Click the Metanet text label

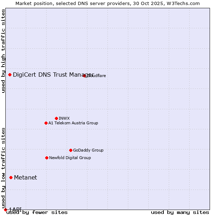tap(25, 178)
